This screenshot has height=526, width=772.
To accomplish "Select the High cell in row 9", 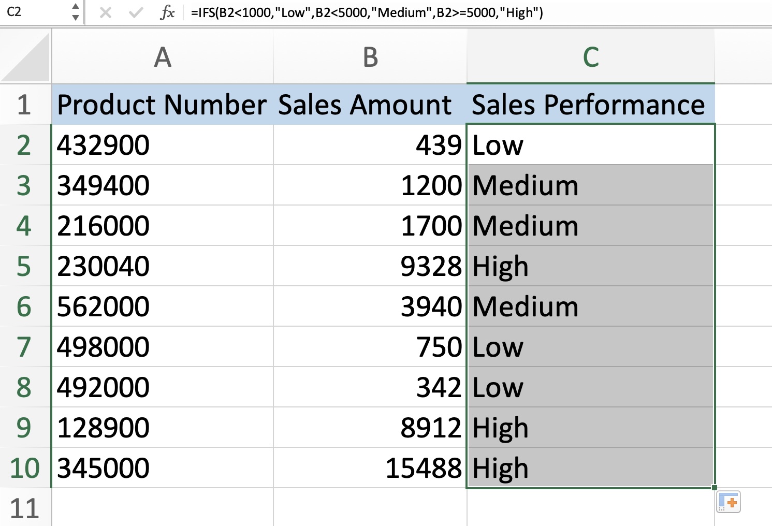I will [x=591, y=428].
